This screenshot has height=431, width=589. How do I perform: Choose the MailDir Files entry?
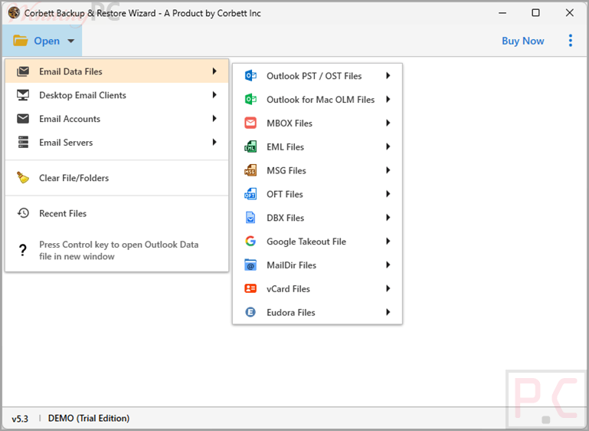(317, 265)
